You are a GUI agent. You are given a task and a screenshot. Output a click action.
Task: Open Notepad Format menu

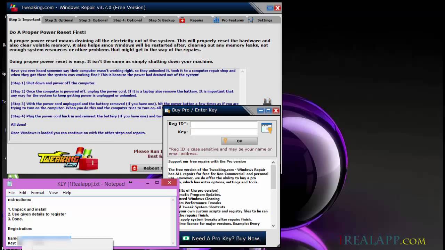38,193
